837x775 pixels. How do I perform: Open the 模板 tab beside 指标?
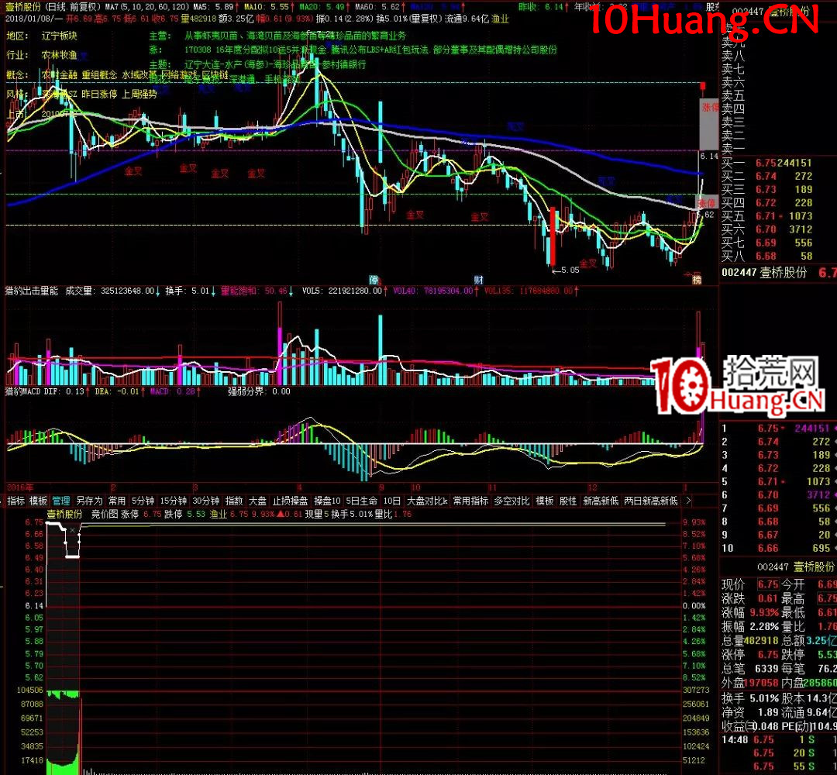[39, 501]
